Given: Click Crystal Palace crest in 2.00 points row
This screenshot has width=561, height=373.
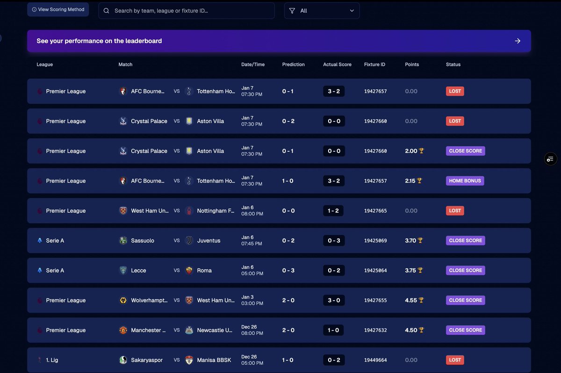Looking at the screenshot, I should [123, 151].
